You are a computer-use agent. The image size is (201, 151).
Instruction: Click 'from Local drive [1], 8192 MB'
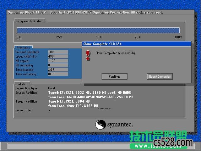pyautogui.click(x=73, y=106)
